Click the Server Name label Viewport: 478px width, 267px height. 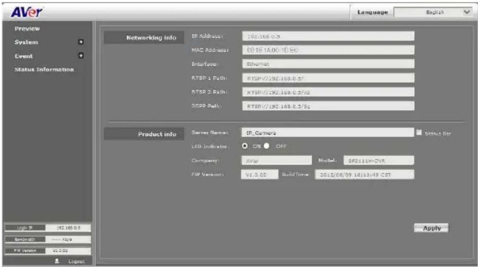tap(209, 133)
